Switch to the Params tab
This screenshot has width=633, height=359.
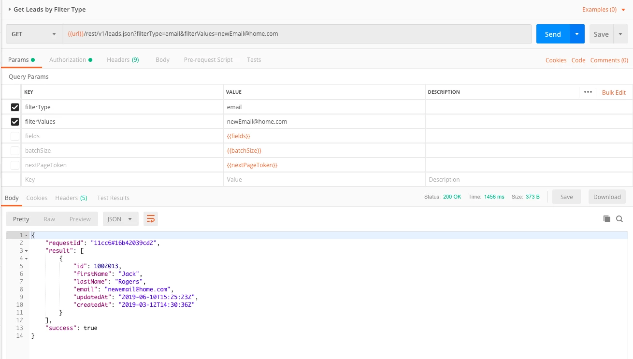21,60
